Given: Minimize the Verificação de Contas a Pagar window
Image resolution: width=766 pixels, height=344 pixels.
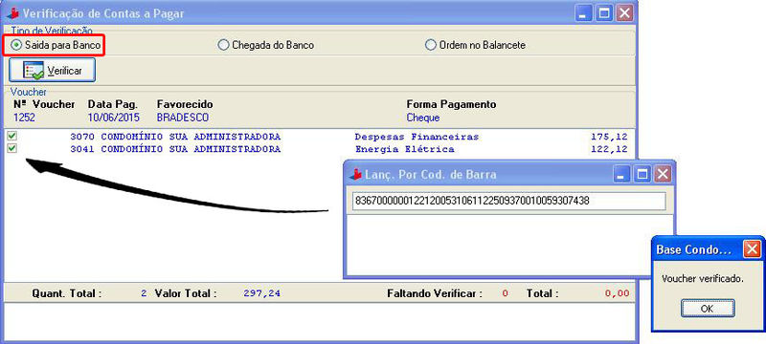Looking at the screenshot, I should point(584,13).
